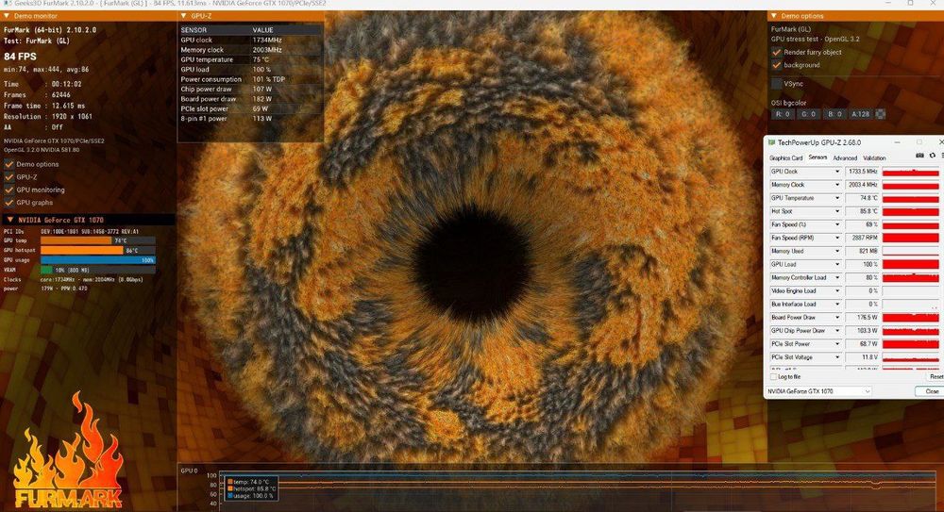This screenshot has width=944, height=512.
Task: Enable the VSync checkbox
Action: pyautogui.click(x=777, y=84)
